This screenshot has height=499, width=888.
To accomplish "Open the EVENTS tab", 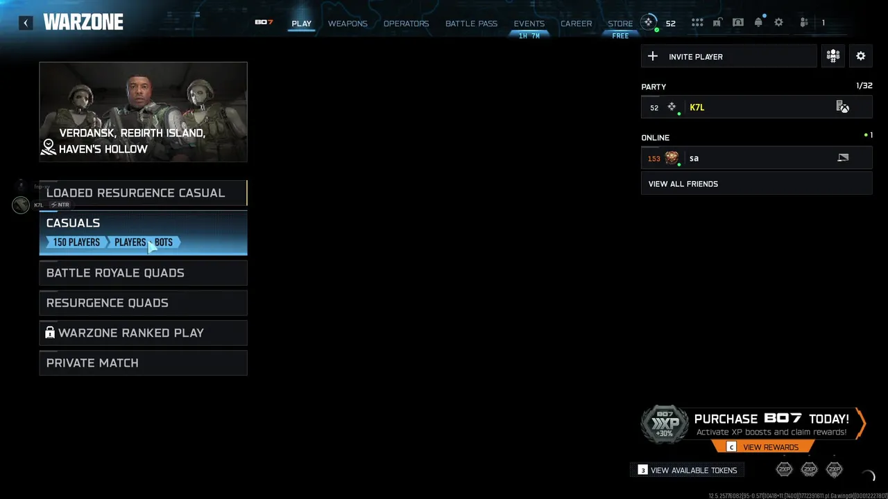I will coord(529,24).
